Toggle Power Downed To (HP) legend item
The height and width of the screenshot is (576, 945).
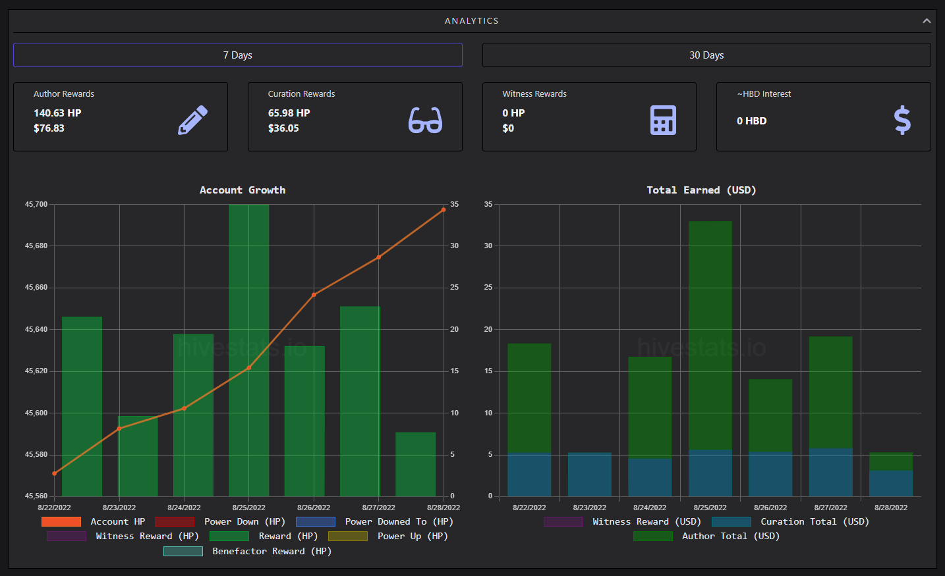(x=374, y=521)
